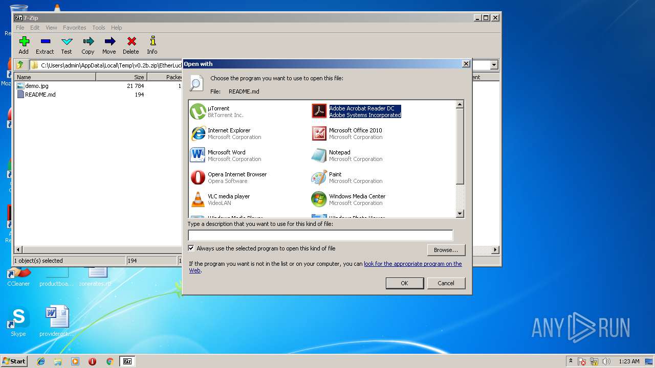Launch Opera from the taskbar

[x=92, y=361]
